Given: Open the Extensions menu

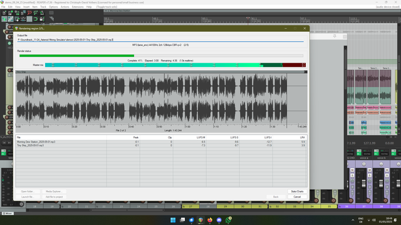Looking at the screenshot, I should pos(78,7).
